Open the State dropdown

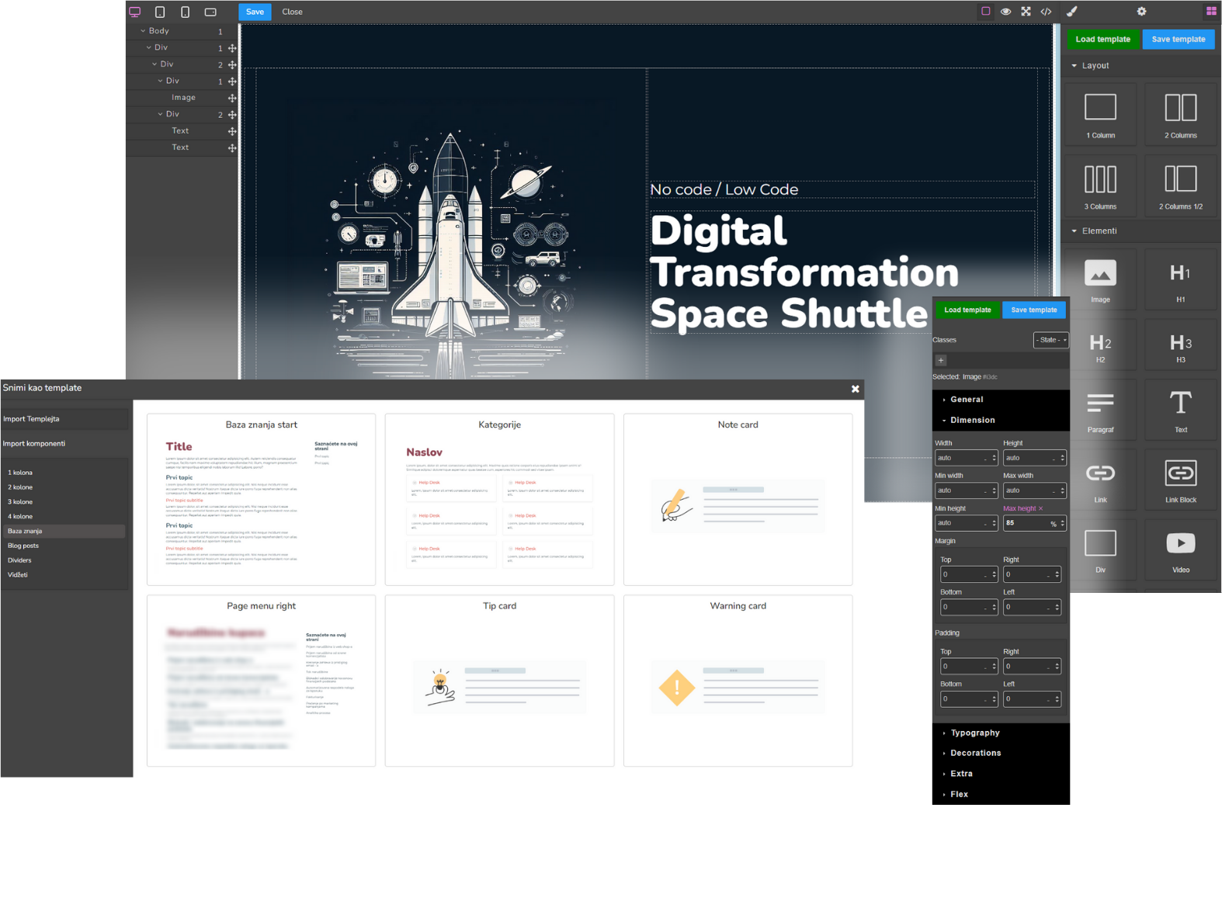(x=1050, y=340)
